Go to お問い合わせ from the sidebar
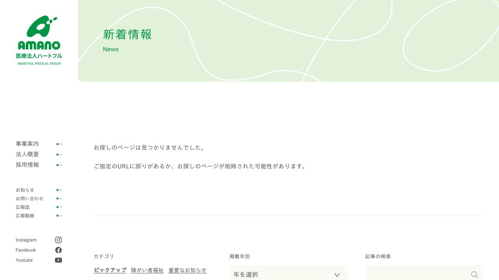 coord(30,198)
